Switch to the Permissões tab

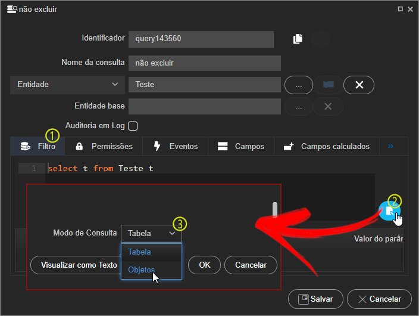104,146
